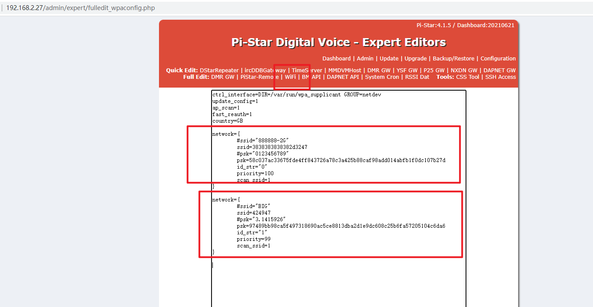Open PiStar-Remote full editor
Viewport: 593px width, 307px height.
(260, 77)
